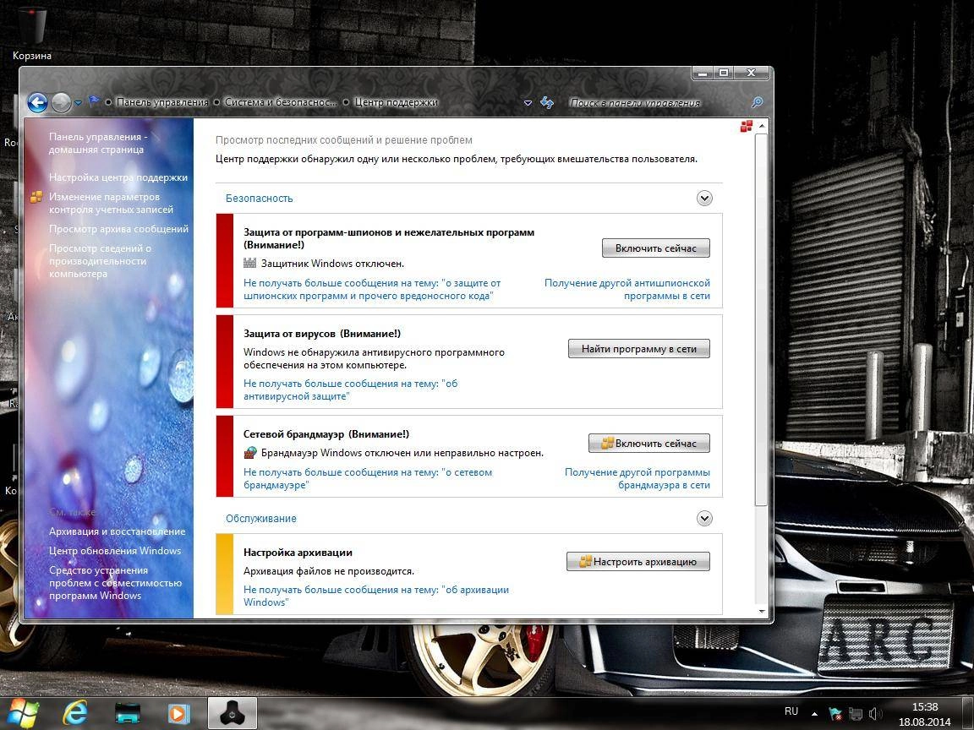
Task: Click 'Найти программу в сети' button
Action: point(638,349)
